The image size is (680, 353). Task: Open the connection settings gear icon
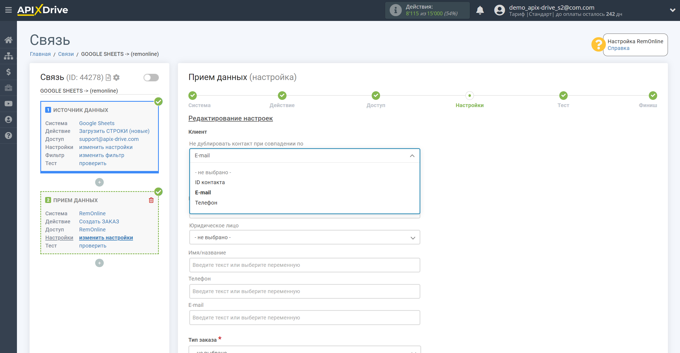116,78
